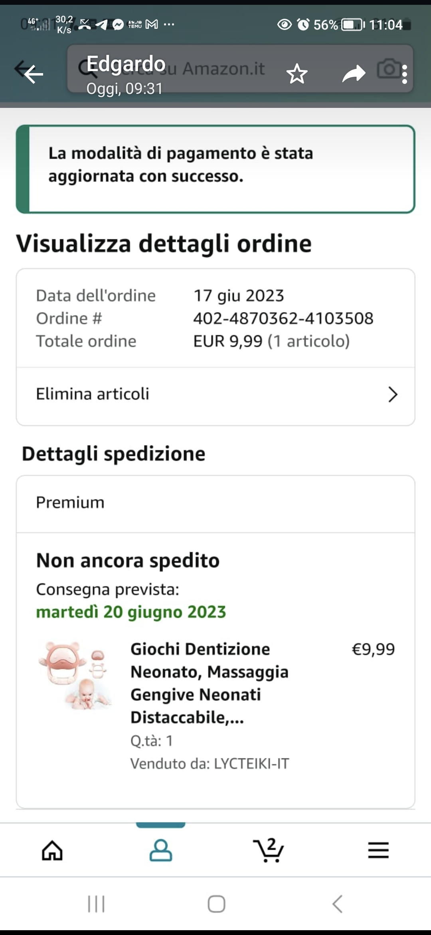Star this image as favorite
The image size is (431, 935).
(297, 74)
